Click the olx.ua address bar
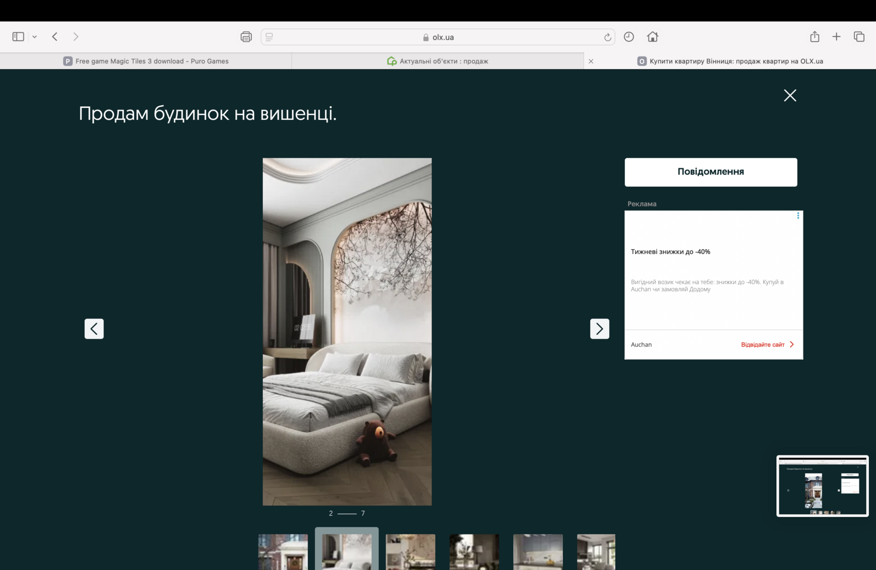Screen dimensions: 876x570 point(438,37)
